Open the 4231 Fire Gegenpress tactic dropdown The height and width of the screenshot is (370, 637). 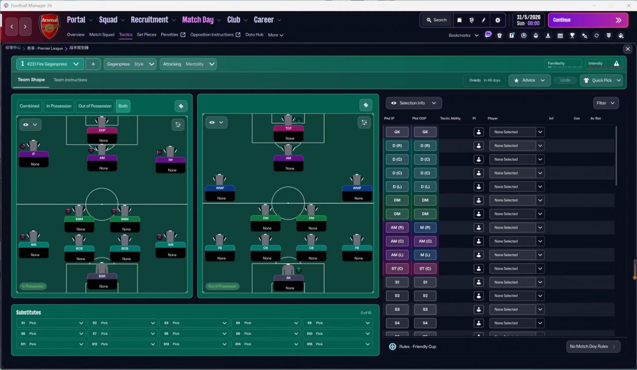click(50, 64)
